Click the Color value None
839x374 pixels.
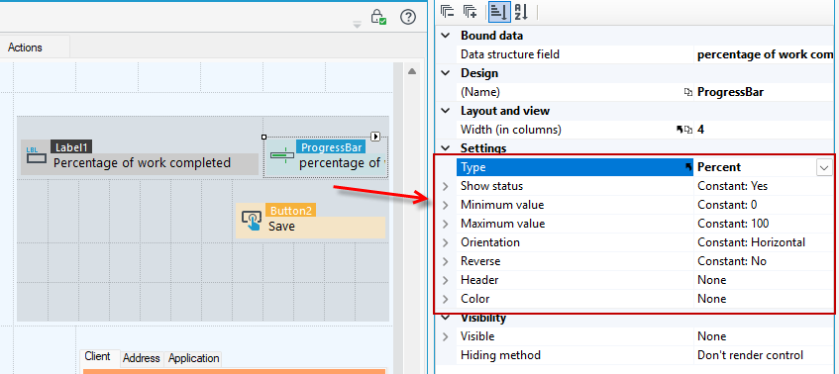711,299
